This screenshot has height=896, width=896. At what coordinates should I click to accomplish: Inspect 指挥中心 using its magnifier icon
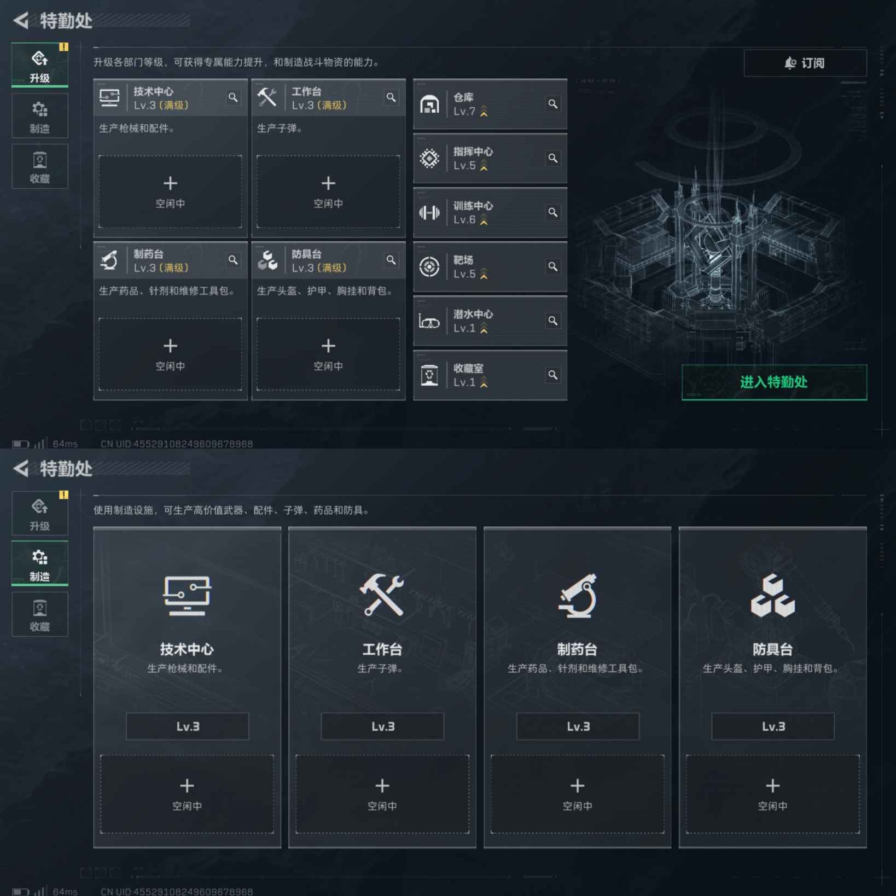coord(552,158)
